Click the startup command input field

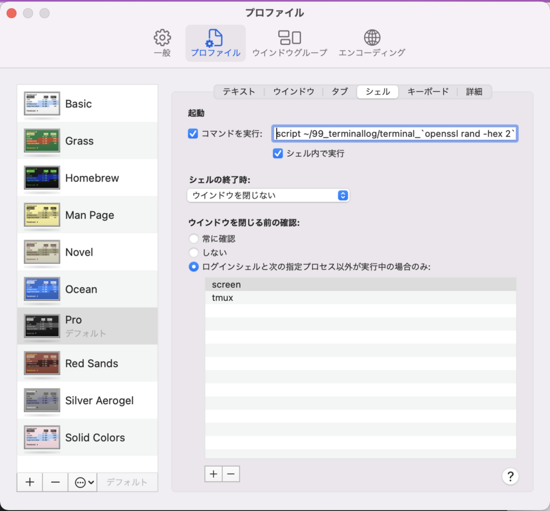click(395, 134)
